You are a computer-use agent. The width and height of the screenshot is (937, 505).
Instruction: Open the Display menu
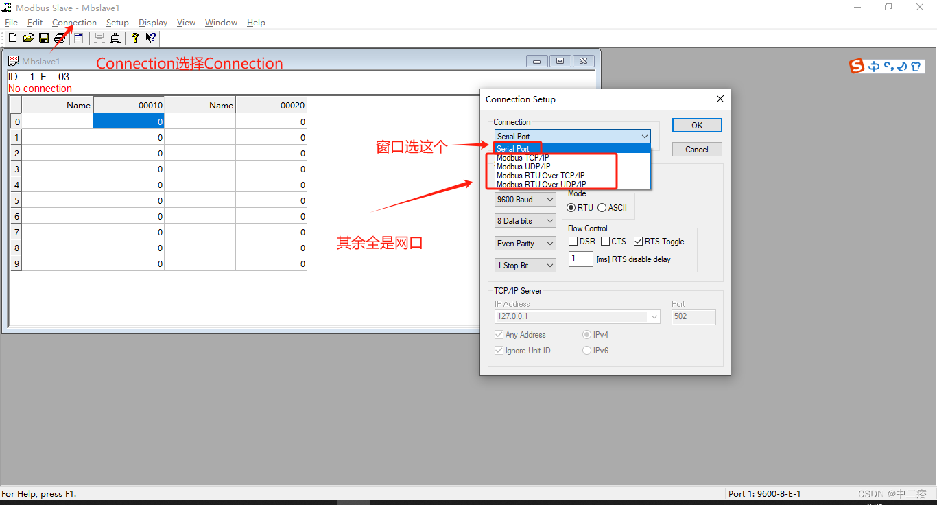click(153, 23)
